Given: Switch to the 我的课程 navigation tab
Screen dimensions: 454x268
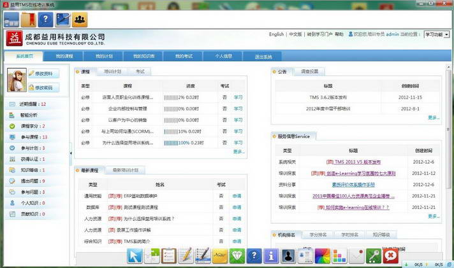Looking at the screenshot, I should tap(64, 57).
